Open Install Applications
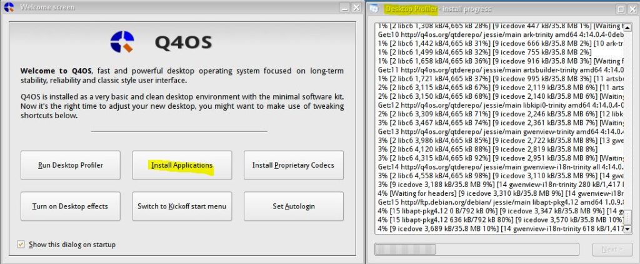The width and height of the screenshot is (640, 264). click(x=182, y=165)
